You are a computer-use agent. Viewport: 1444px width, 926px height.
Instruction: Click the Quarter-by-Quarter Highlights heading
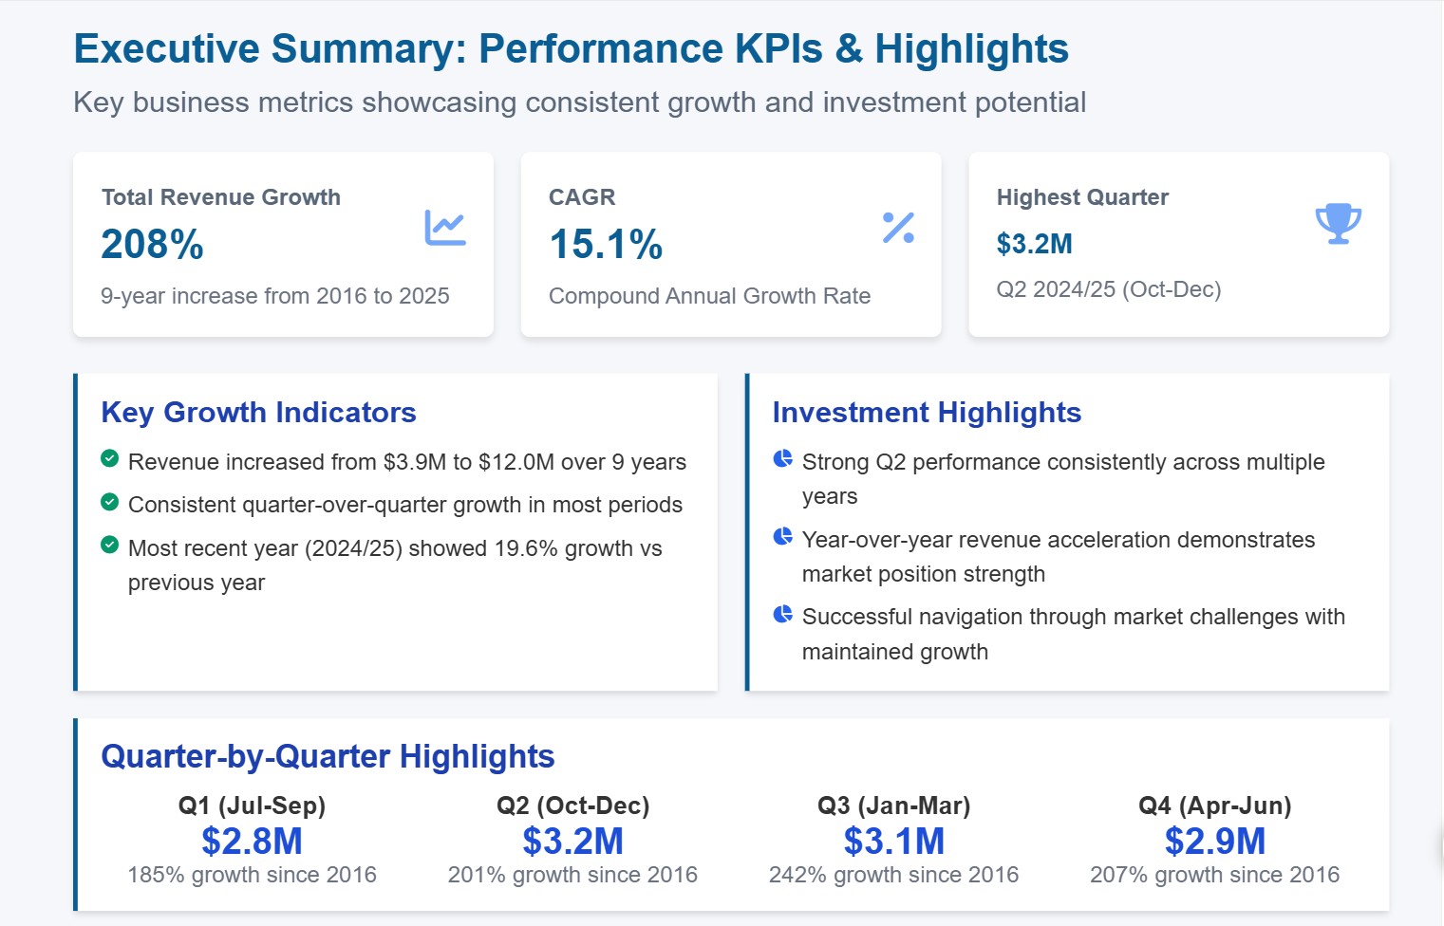(328, 756)
